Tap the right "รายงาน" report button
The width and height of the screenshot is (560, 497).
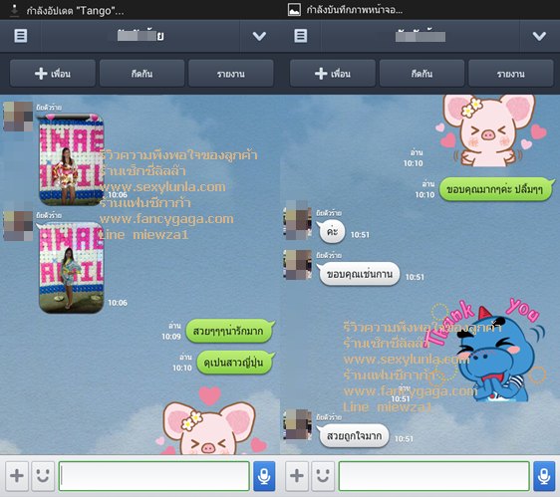[511, 74]
